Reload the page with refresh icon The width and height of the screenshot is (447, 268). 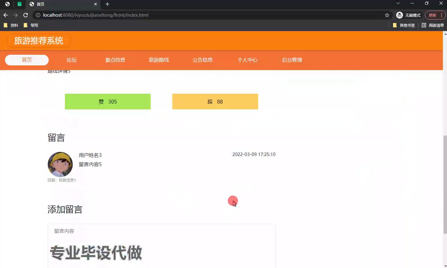[x=25, y=15]
